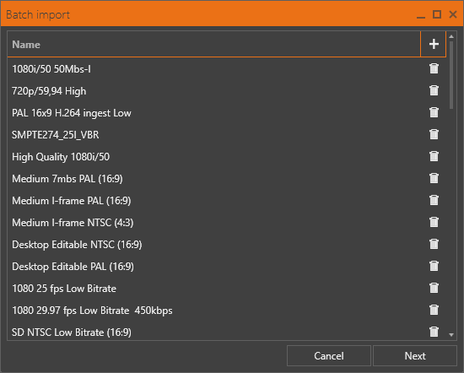Delete High Quality 1080i/50 profile
This screenshot has width=464, height=373.
pos(434,156)
